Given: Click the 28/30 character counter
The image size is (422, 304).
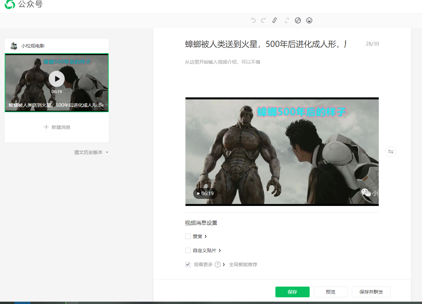Looking at the screenshot, I should coord(372,44).
